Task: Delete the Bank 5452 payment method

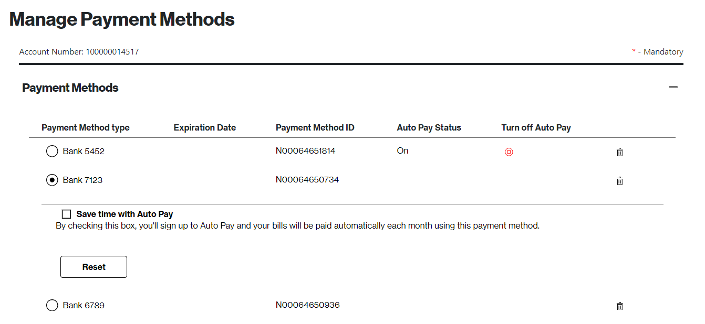Action: 619,152
